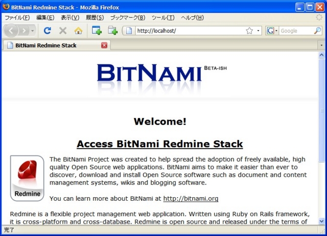Screen dimensions: 327x236
Task: Open the ファイル(F) menu
Action: pyautogui.click(x=17, y=18)
